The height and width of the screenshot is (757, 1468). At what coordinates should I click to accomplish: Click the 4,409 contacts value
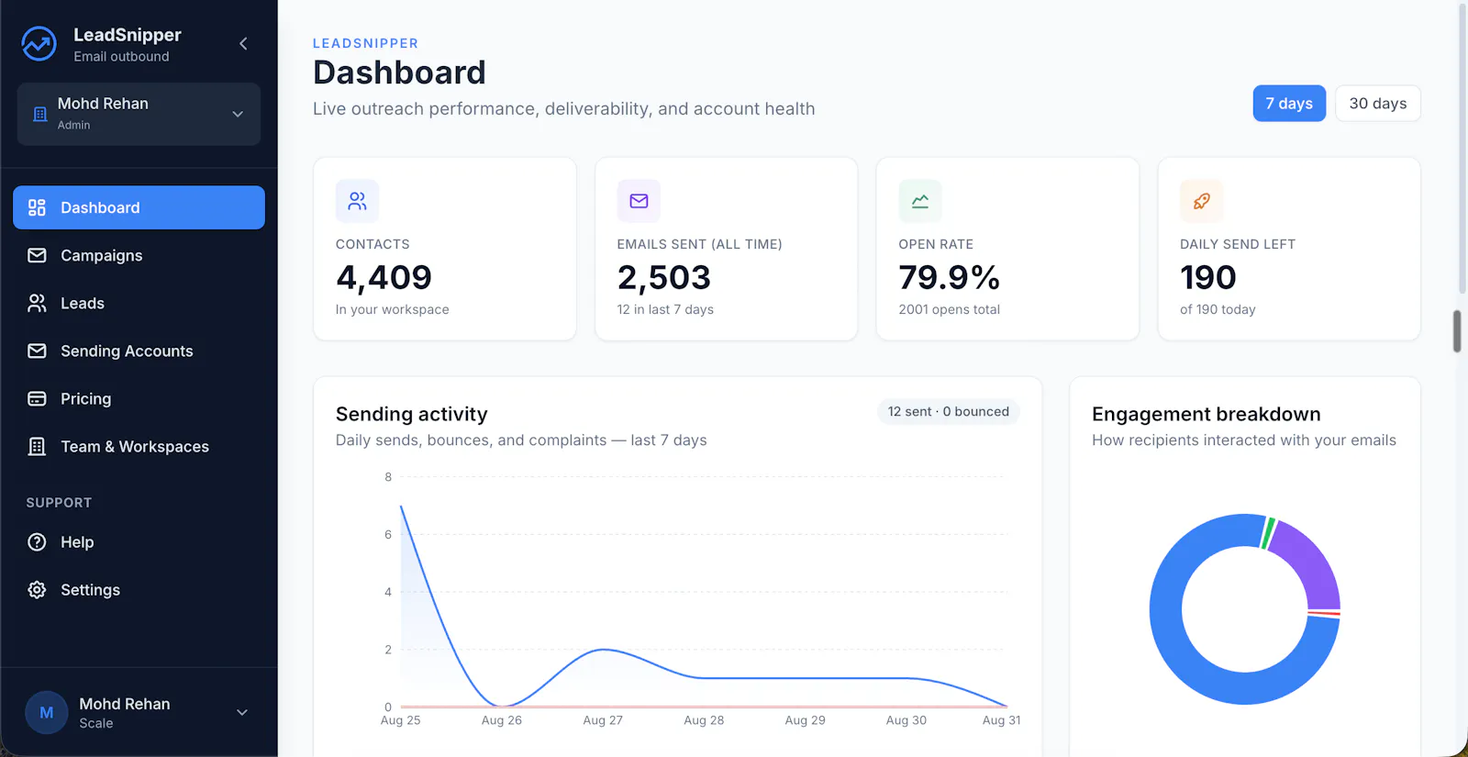click(384, 277)
